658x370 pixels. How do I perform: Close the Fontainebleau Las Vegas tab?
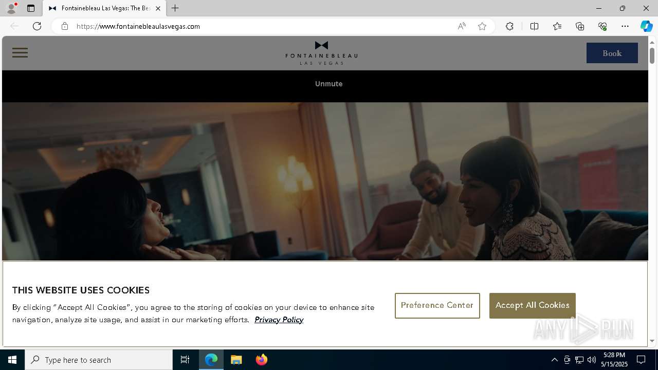coord(158,8)
